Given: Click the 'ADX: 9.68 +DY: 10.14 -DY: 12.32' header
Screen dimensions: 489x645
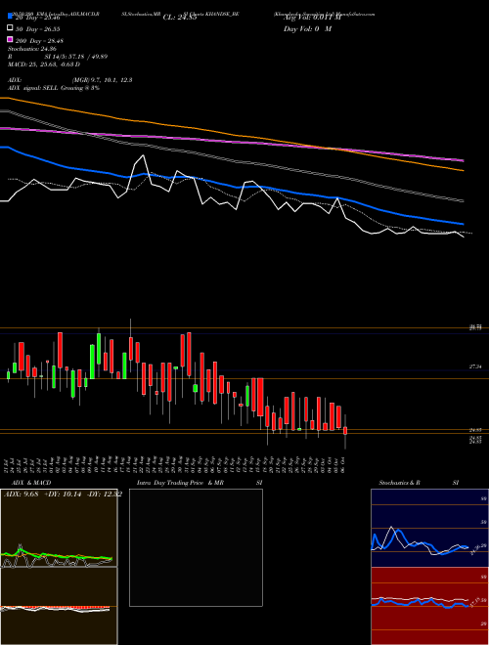Looking at the screenshot, I should pos(63,494).
